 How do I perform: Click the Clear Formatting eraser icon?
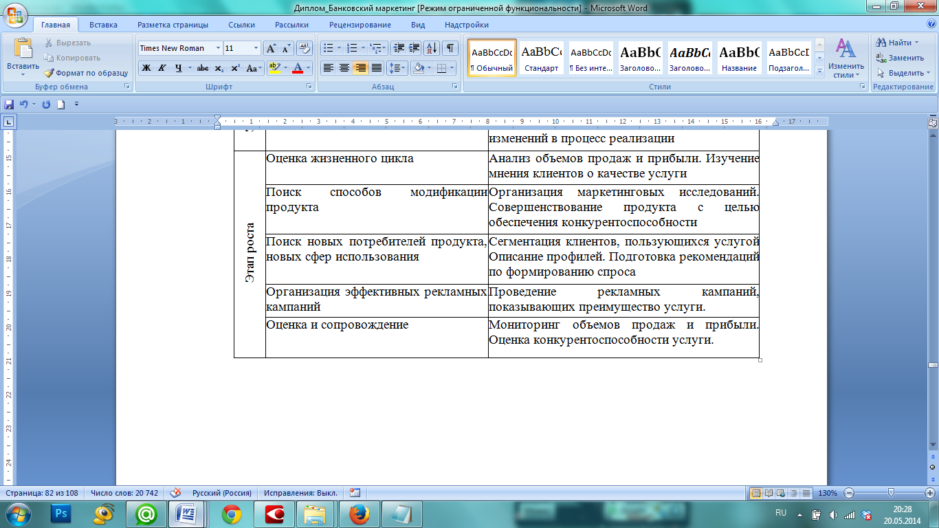coord(306,48)
